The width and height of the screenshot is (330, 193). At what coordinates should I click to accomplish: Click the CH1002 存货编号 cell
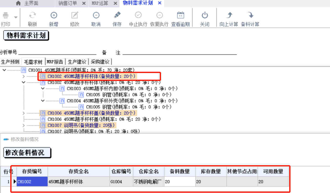[32, 182]
